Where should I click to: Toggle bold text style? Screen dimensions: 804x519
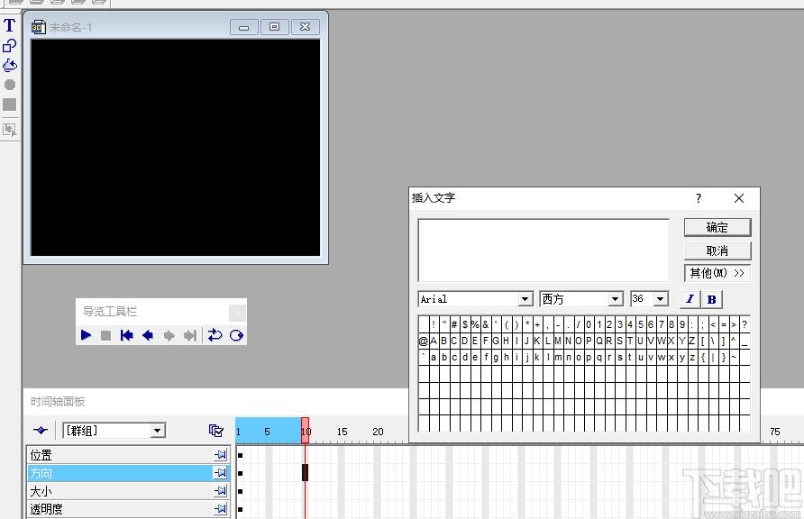point(712,299)
